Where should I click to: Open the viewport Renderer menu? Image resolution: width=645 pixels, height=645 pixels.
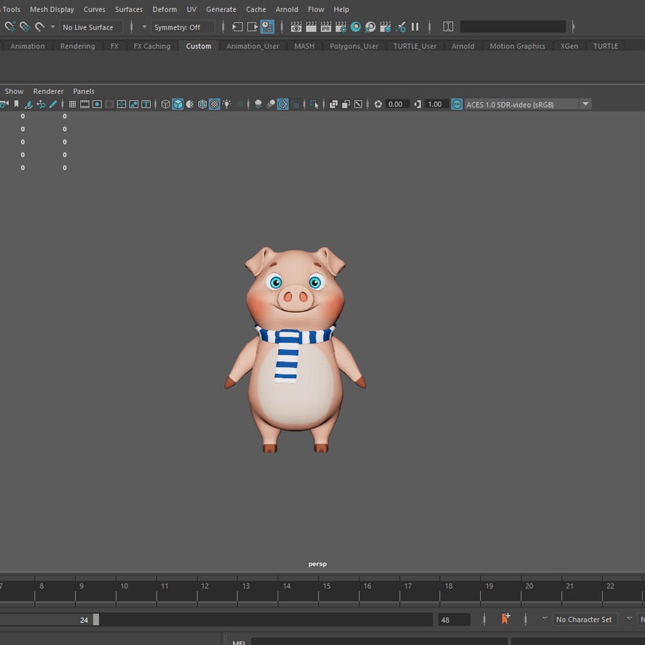(x=48, y=91)
